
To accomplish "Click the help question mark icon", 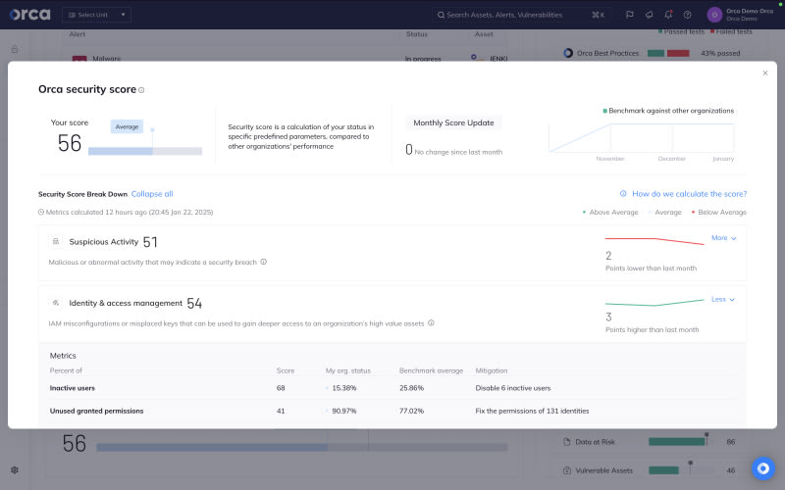I will pos(687,15).
